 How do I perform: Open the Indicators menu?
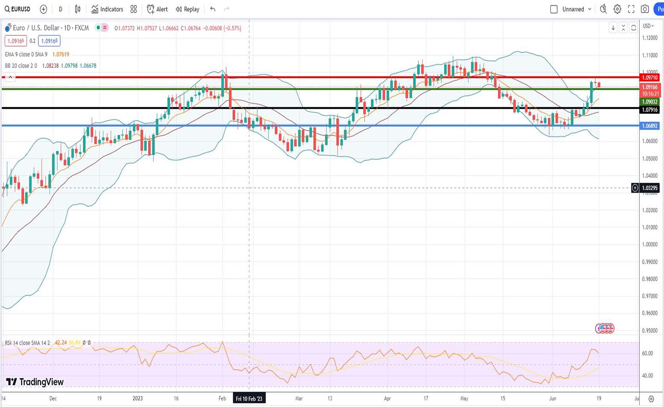pyautogui.click(x=107, y=9)
